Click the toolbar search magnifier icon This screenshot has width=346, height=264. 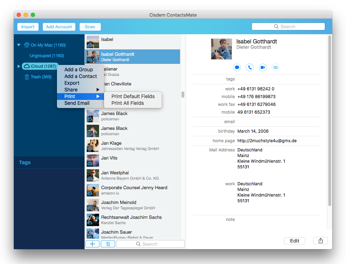276,26
